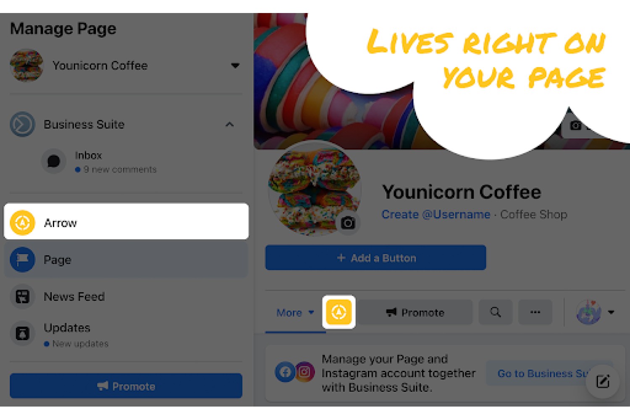Open the News Feed icon
The width and height of the screenshot is (630, 420).
[x=22, y=297]
